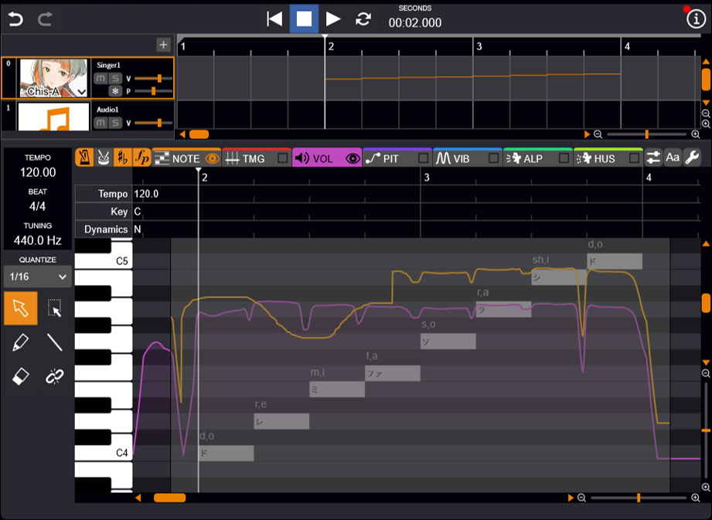This screenshot has height=520, width=712.
Task: Enable the VIB parameter checkbox
Action: click(x=493, y=158)
